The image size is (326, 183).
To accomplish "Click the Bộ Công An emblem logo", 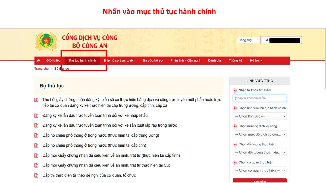I will tap(46, 41).
